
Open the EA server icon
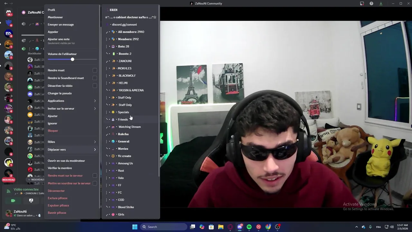9,34
